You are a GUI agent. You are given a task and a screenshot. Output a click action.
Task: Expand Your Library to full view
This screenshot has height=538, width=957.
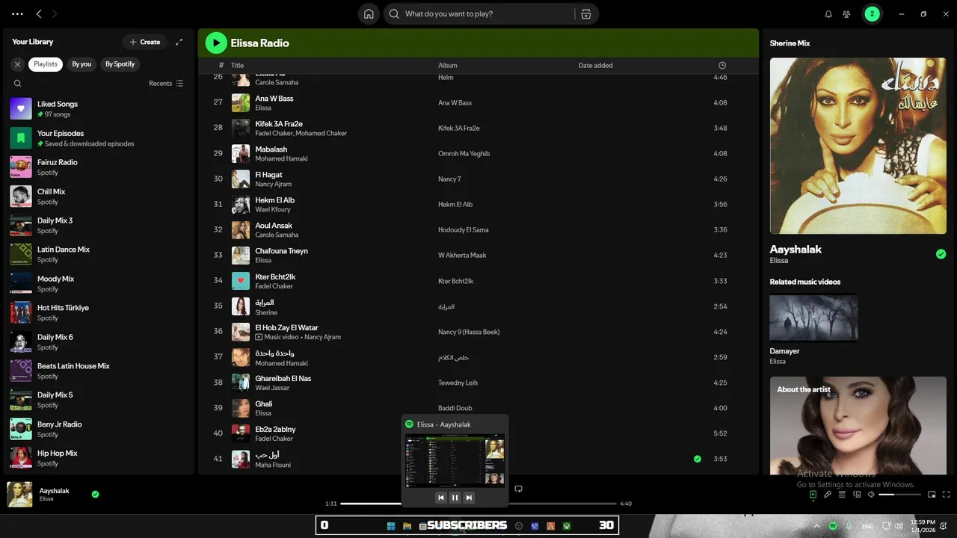click(x=179, y=42)
